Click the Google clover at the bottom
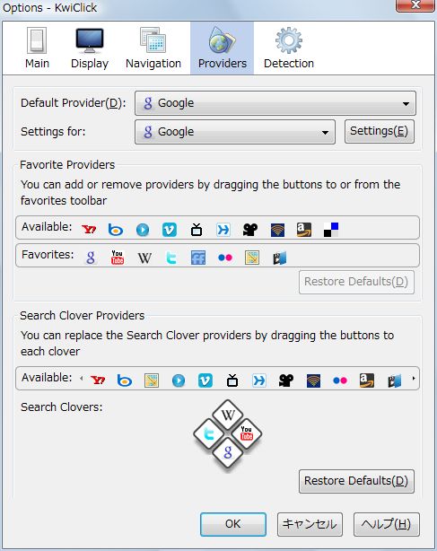437x551 pixels. click(x=228, y=452)
